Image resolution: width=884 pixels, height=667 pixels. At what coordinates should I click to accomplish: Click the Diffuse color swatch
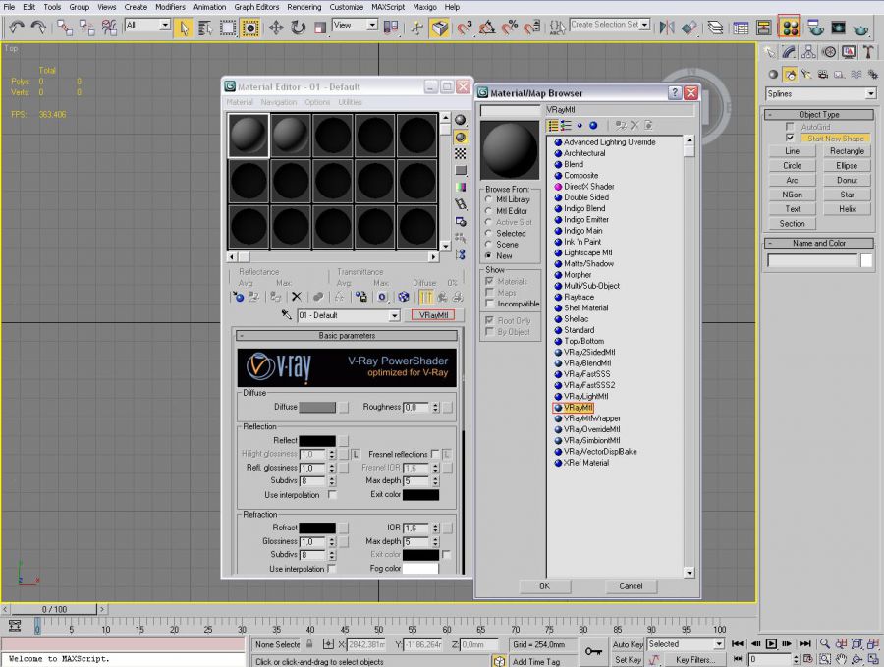point(317,407)
